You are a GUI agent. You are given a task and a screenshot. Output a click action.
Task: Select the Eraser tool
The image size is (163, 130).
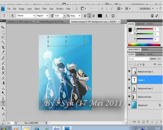pos(3,78)
